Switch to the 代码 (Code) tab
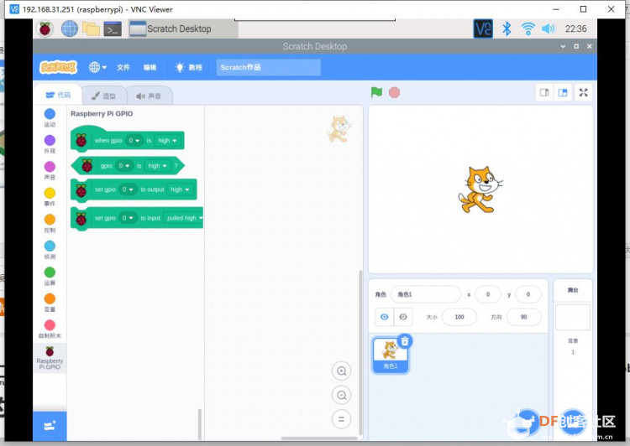The height and width of the screenshot is (446, 630). pyautogui.click(x=58, y=95)
